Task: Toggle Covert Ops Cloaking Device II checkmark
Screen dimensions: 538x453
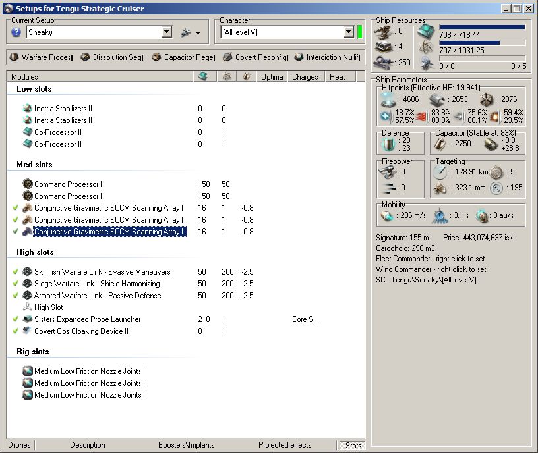Action: (15, 331)
